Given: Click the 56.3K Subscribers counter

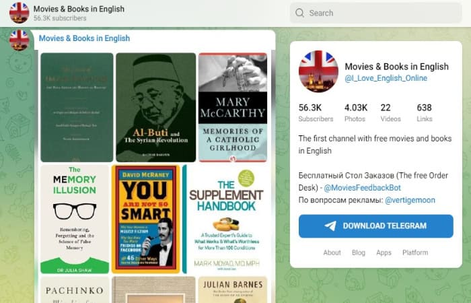Looking at the screenshot, I should pyautogui.click(x=316, y=112).
